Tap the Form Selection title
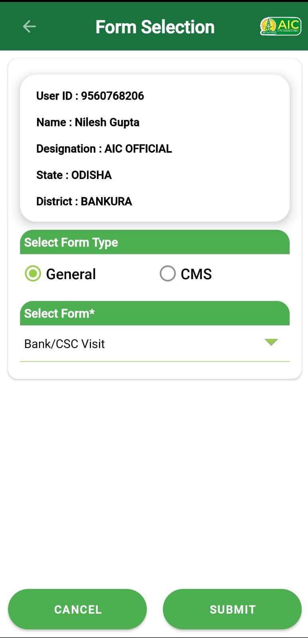308x638 pixels. (155, 27)
